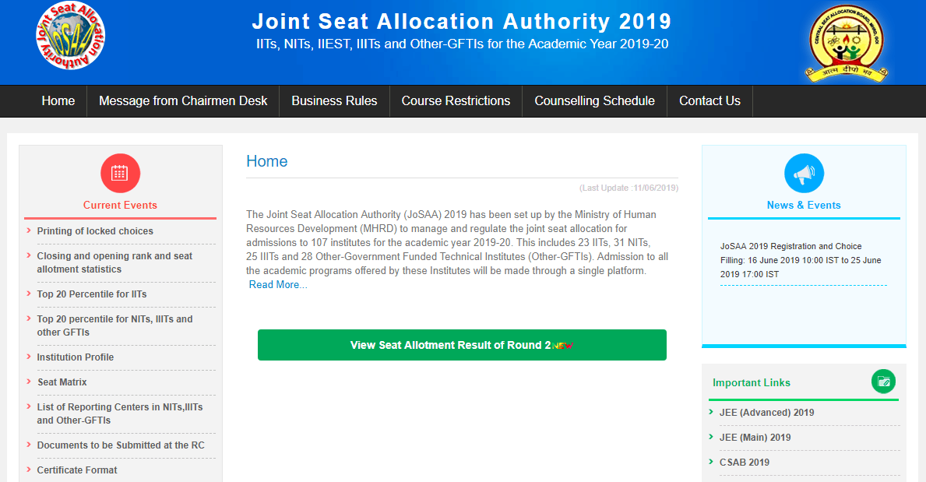Go to Course Restrictions in the navbar
926x482 pixels.
(456, 101)
